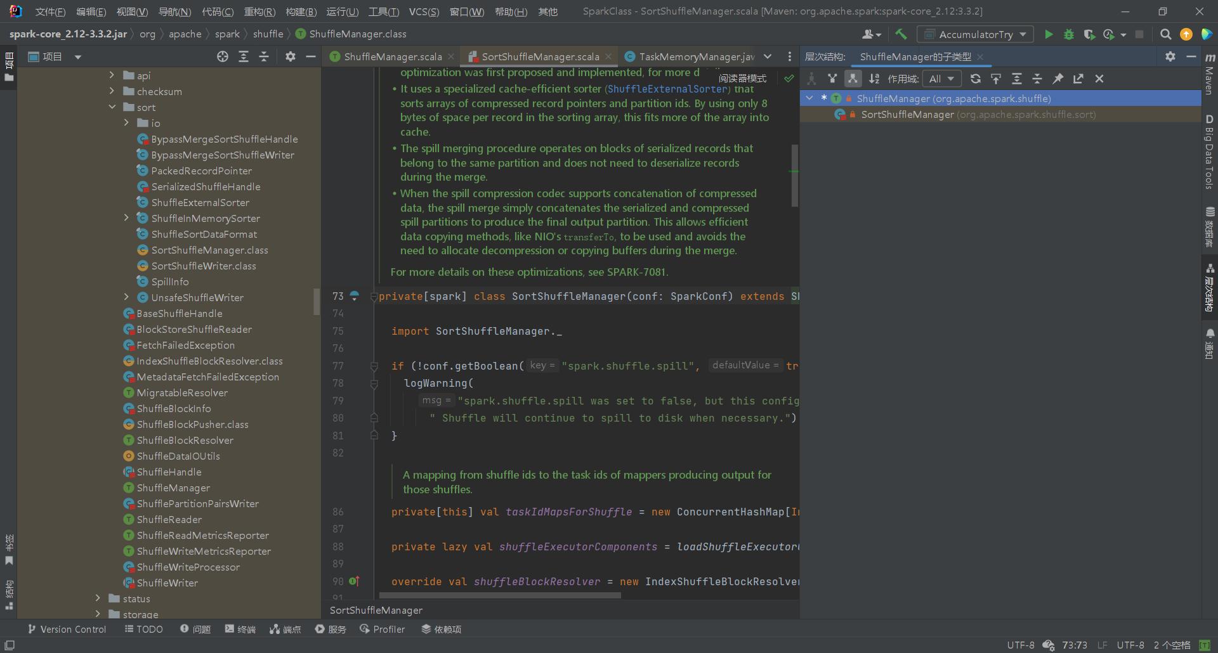
Task: Open the Version Control tool window
Action: pyautogui.click(x=67, y=629)
